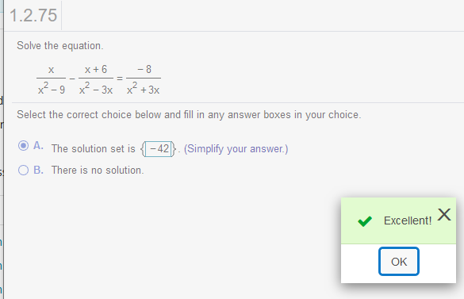Select radio option A
The height and width of the screenshot is (299, 464).
pyautogui.click(x=23, y=146)
